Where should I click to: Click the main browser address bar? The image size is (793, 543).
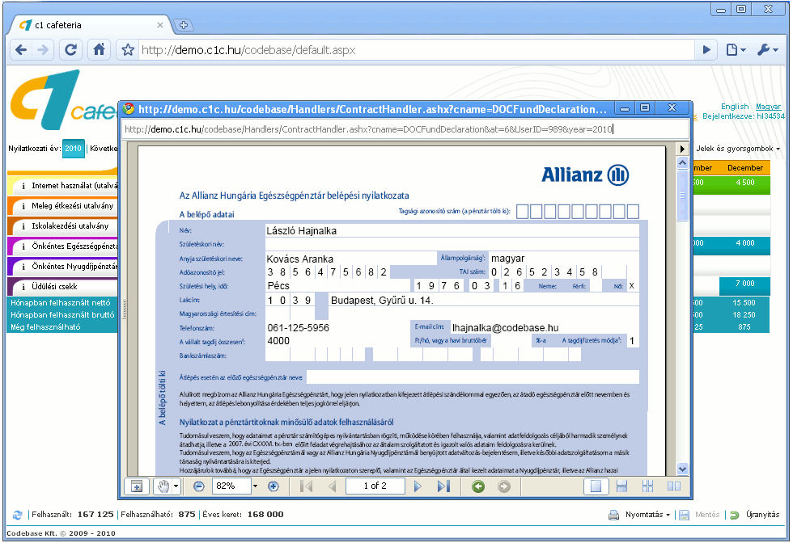tap(414, 50)
